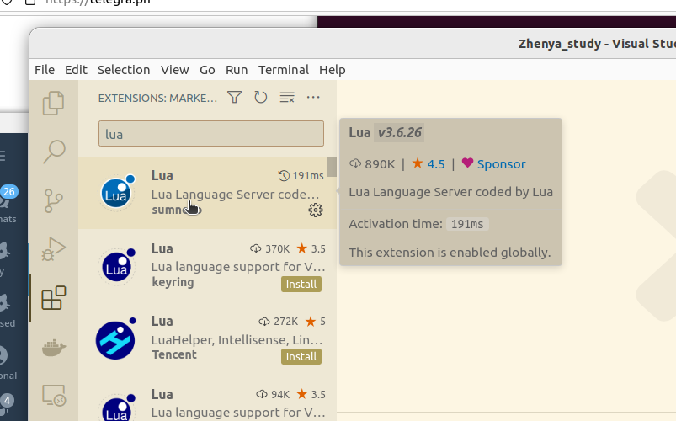The image size is (676, 421).
Task: Open the Selection menu
Action: tap(124, 70)
